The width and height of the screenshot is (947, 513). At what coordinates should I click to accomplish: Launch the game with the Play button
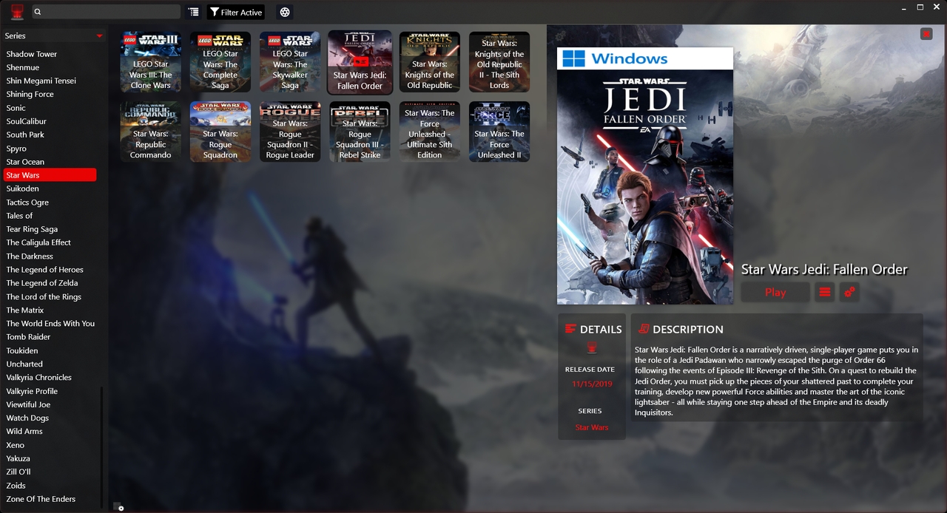pyautogui.click(x=775, y=292)
